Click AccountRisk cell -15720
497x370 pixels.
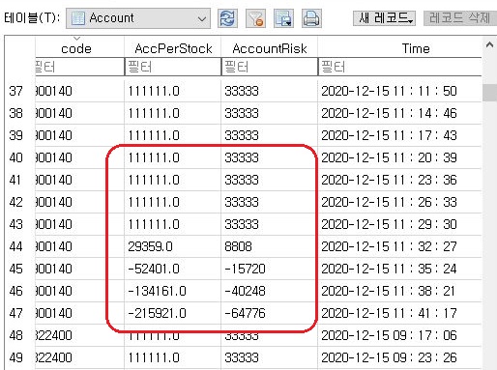(270, 269)
